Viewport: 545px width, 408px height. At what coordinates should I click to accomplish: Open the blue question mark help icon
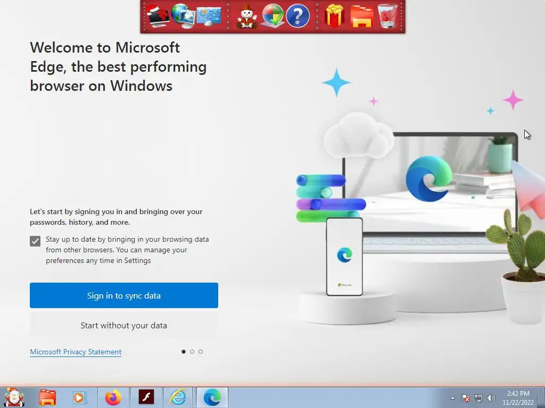coord(298,16)
